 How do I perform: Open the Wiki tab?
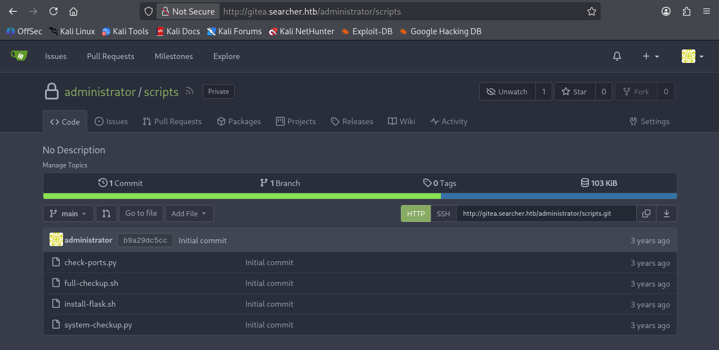[401, 121]
